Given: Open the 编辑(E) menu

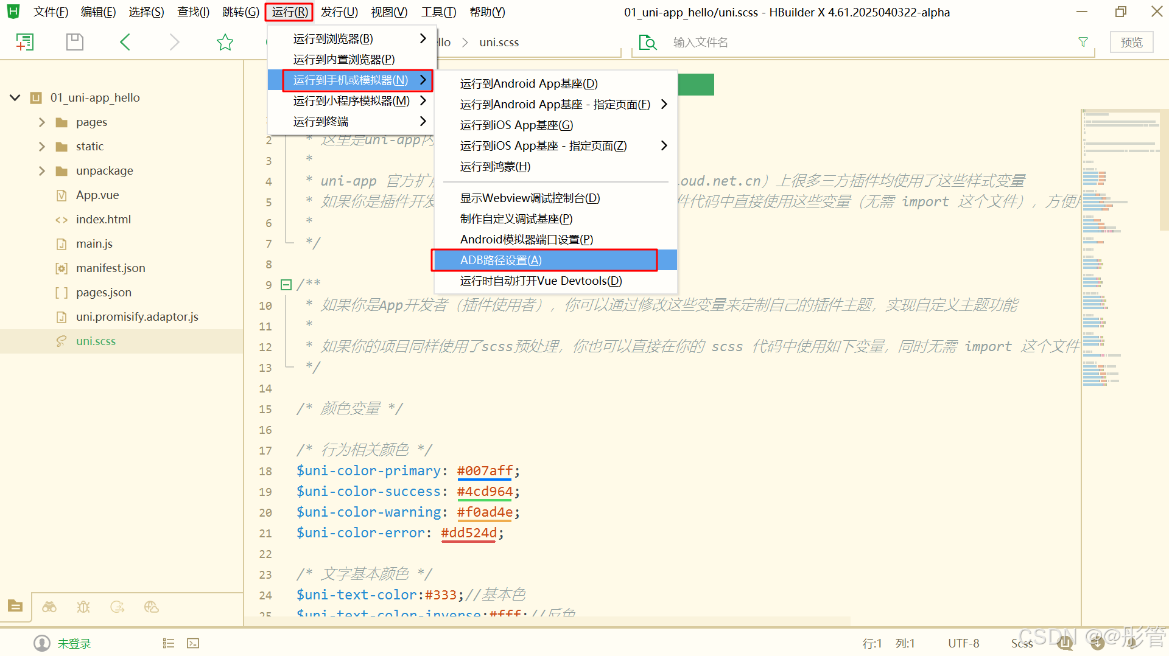Looking at the screenshot, I should point(98,12).
